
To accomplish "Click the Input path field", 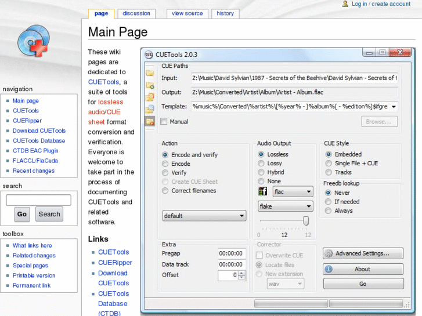I will coord(294,78).
